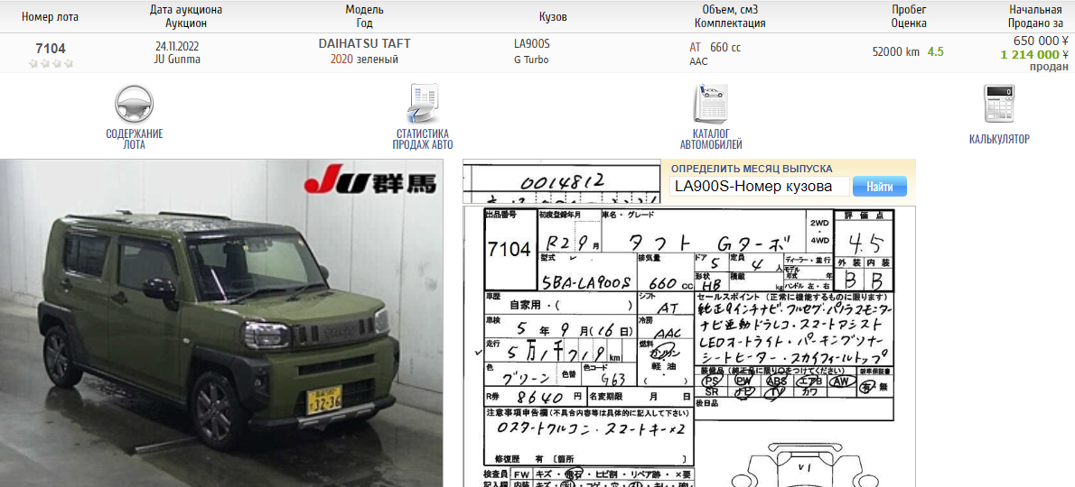
Task: Click the rating stars under lot 7104
Action: [51, 64]
